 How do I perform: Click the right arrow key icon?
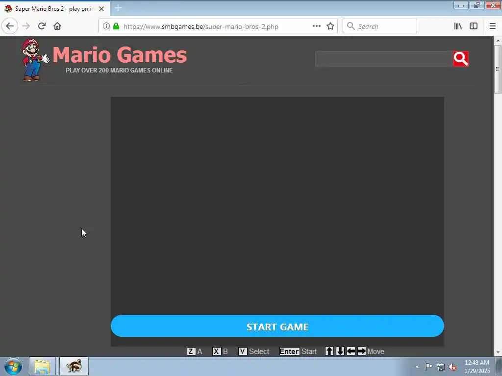point(361,351)
